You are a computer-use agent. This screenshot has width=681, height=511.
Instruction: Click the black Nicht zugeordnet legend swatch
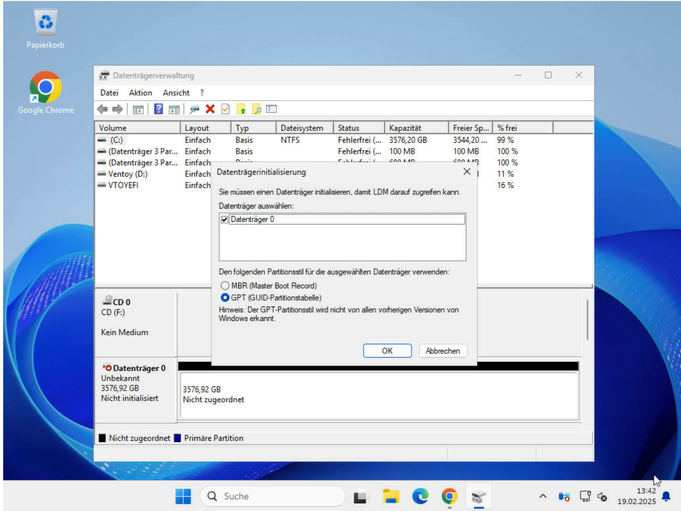tap(102, 438)
